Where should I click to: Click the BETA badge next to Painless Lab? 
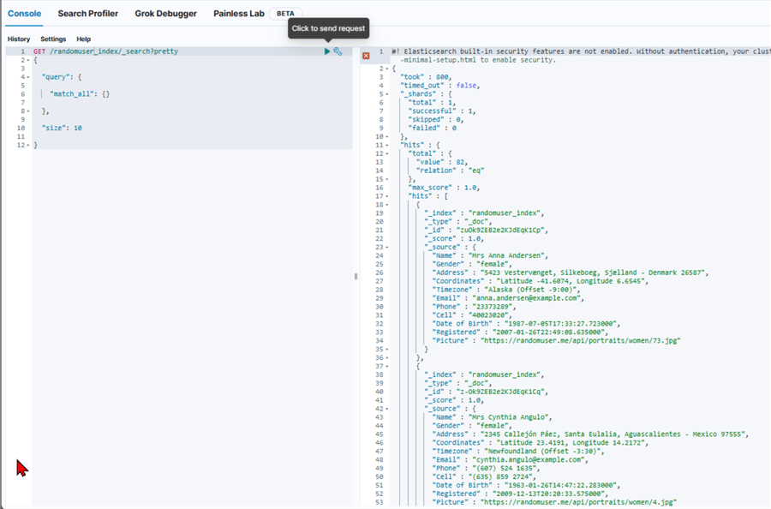(285, 14)
